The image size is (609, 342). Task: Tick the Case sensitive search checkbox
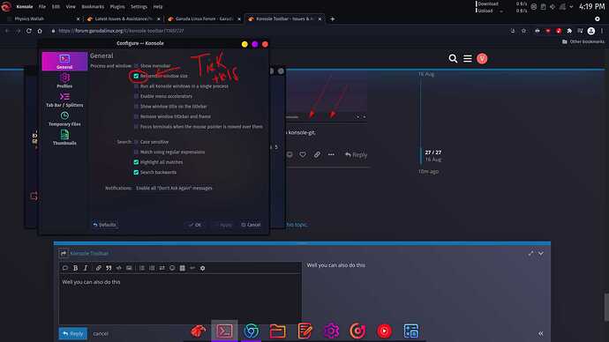pyautogui.click(x=136, y=142)
